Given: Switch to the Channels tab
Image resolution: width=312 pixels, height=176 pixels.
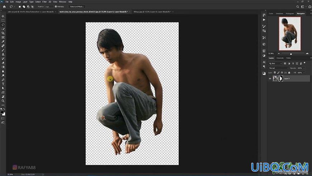Looking at the screenshot, I should tap(280, 58).
